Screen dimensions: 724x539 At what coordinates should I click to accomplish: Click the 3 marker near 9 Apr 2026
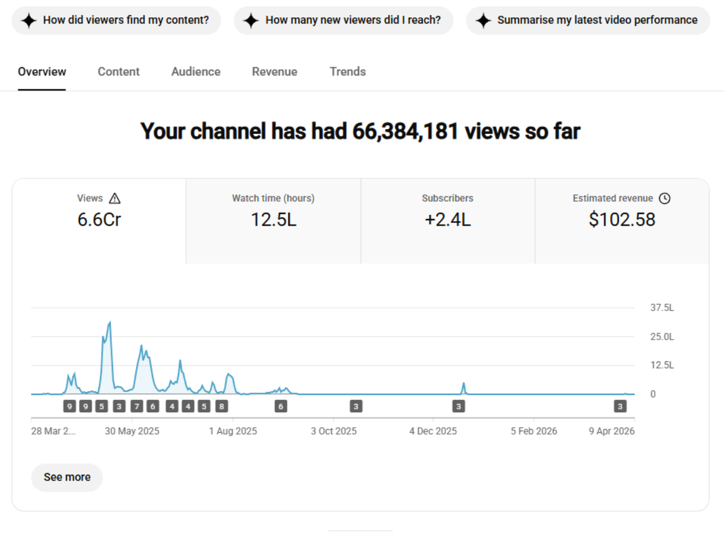[619, 407]
